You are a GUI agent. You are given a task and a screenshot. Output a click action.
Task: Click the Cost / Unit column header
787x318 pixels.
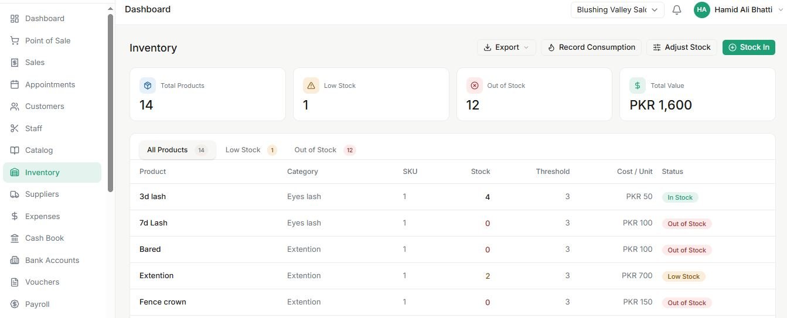635,172
